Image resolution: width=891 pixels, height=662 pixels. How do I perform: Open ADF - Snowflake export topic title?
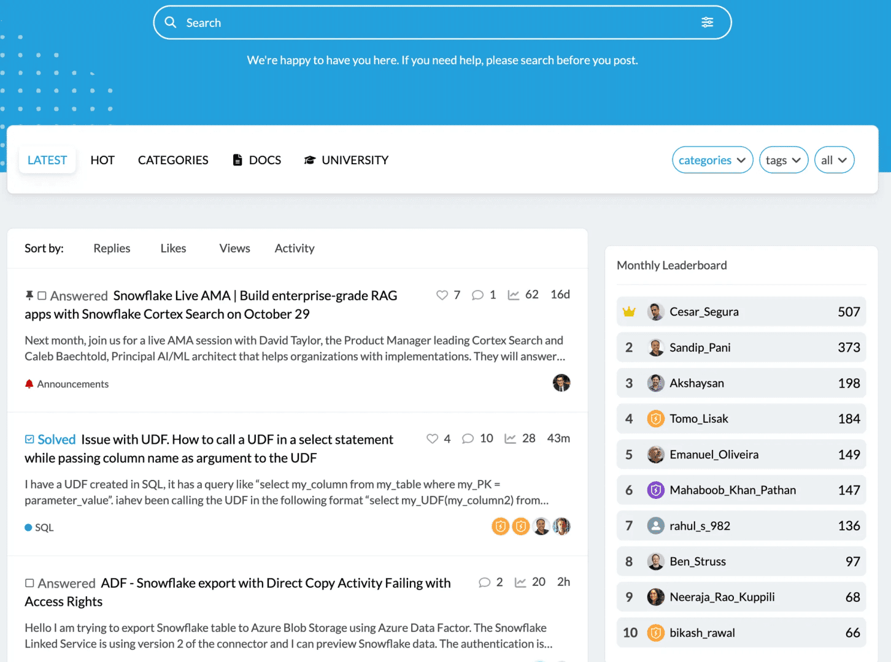pos(237,592)
